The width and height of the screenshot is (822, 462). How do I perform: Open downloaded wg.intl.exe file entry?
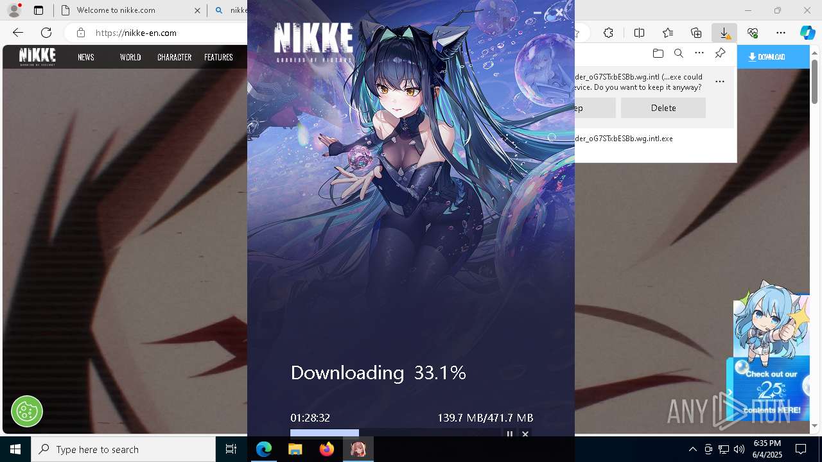pyautogui.click(x=624, y=139)
